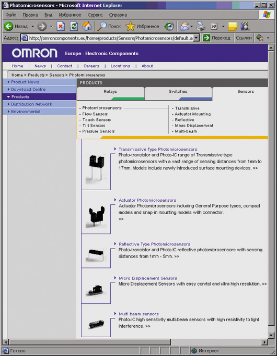The width and height of the screenshot is (277, 356).
Task: Edit with Word icon in toolbar
Action: (x=214, y=27)
